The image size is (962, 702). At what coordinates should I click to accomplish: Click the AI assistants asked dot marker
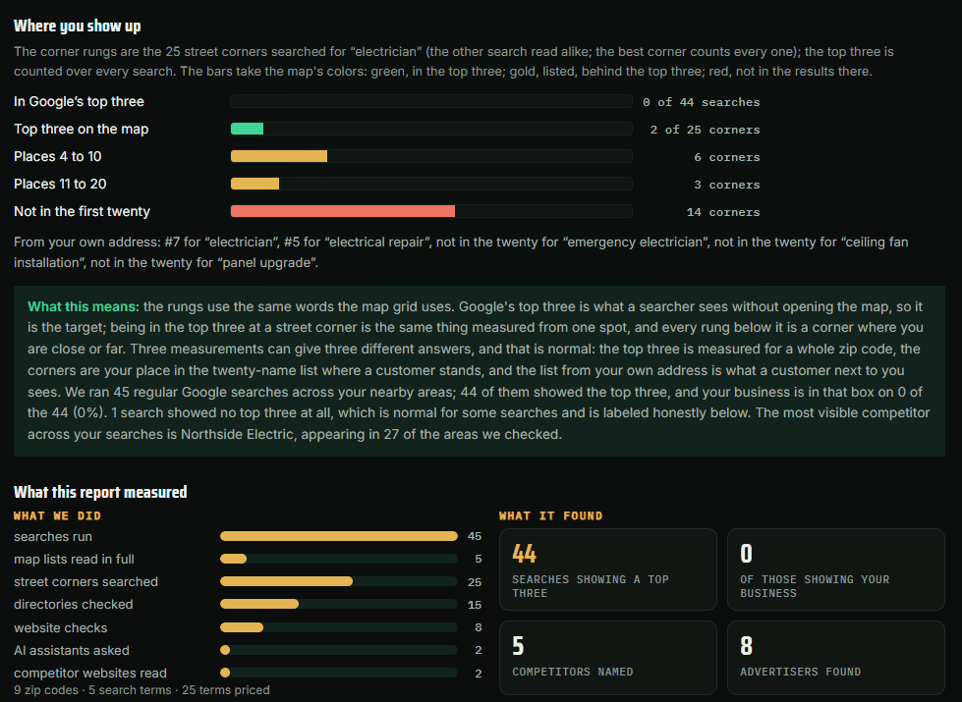pos(225,650)
